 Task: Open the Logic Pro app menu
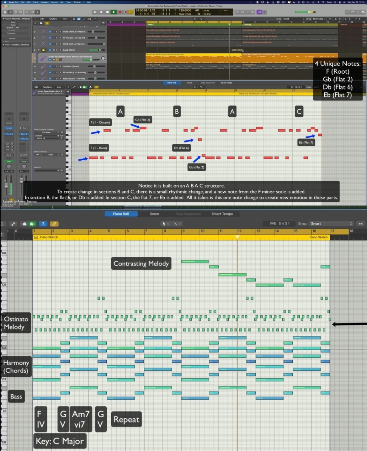tap(13, 2)
